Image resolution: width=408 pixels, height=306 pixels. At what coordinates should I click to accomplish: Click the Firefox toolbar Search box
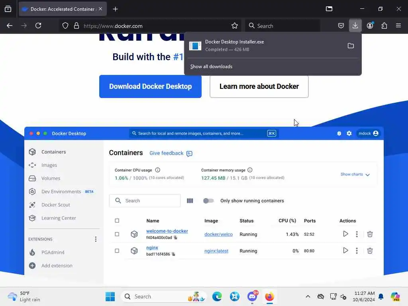283,26
